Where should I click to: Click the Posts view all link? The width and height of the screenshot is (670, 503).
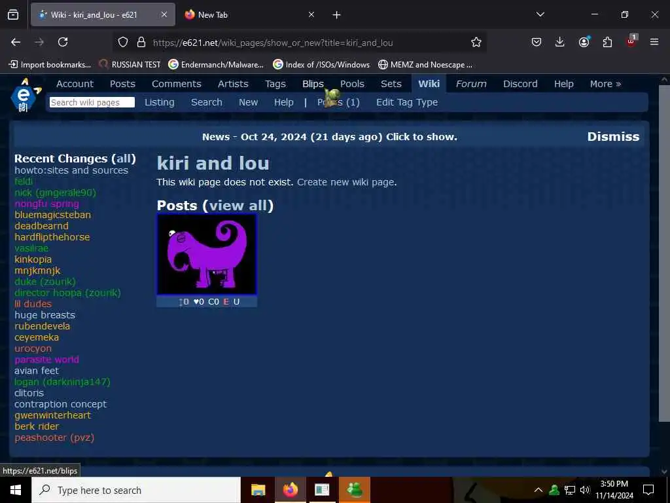[x=238, y=206]
